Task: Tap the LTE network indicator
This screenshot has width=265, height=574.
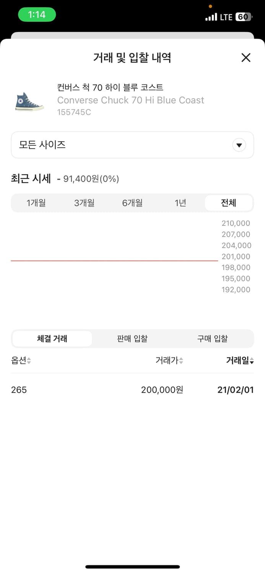Action: tap(226, 17)
